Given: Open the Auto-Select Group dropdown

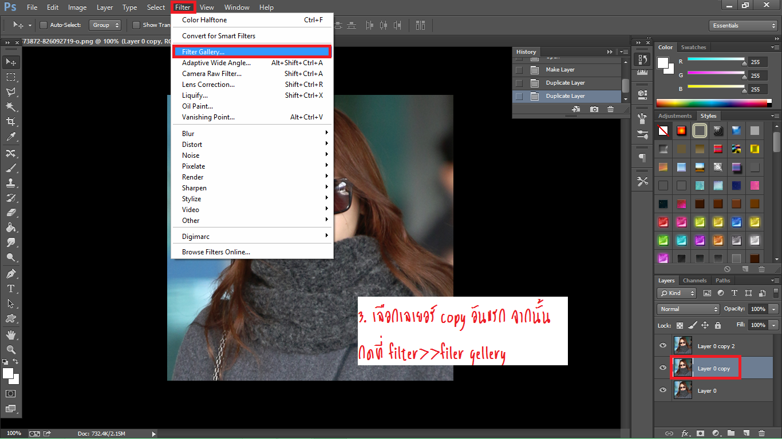Looking at the screenshot, I should (x=105, y=25).
